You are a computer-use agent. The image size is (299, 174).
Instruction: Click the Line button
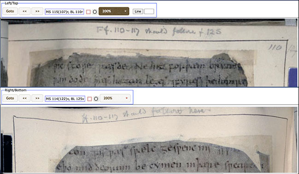(138, 11)
